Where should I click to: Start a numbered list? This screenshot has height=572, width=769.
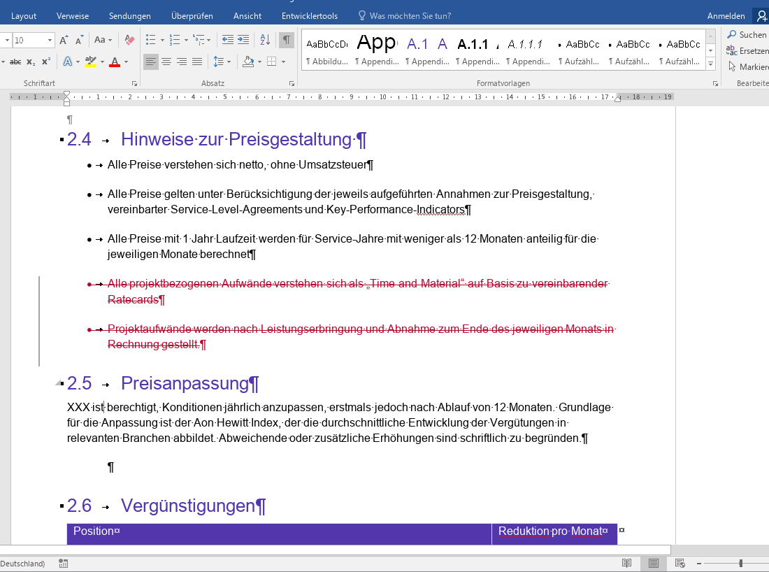175,41
